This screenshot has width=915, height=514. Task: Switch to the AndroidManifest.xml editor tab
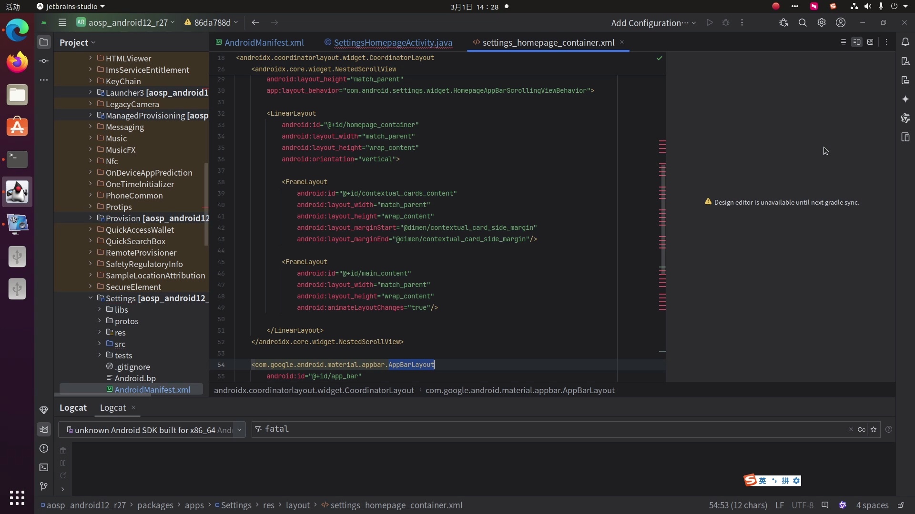[264, 42]
